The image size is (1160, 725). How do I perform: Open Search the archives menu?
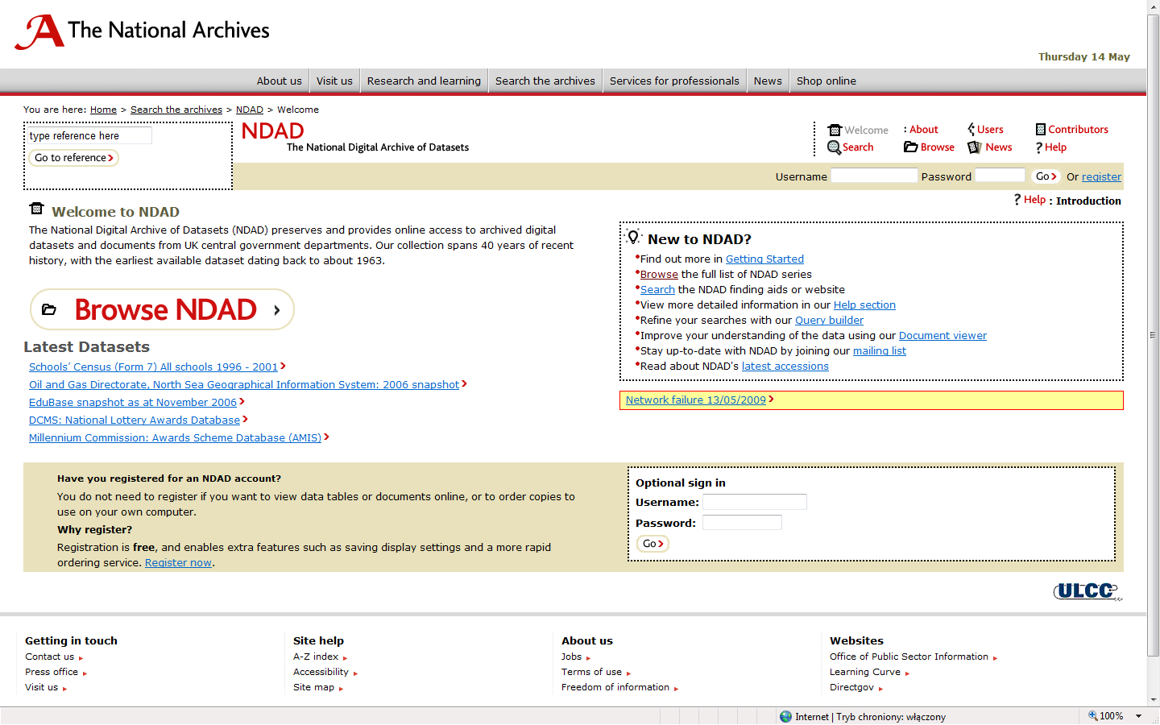coord(545,81)
